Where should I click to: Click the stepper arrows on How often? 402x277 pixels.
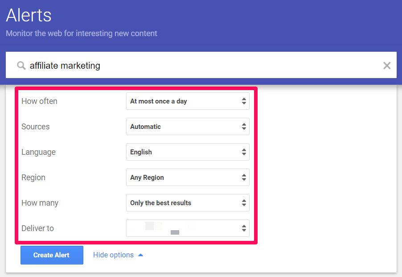(244, 101)
